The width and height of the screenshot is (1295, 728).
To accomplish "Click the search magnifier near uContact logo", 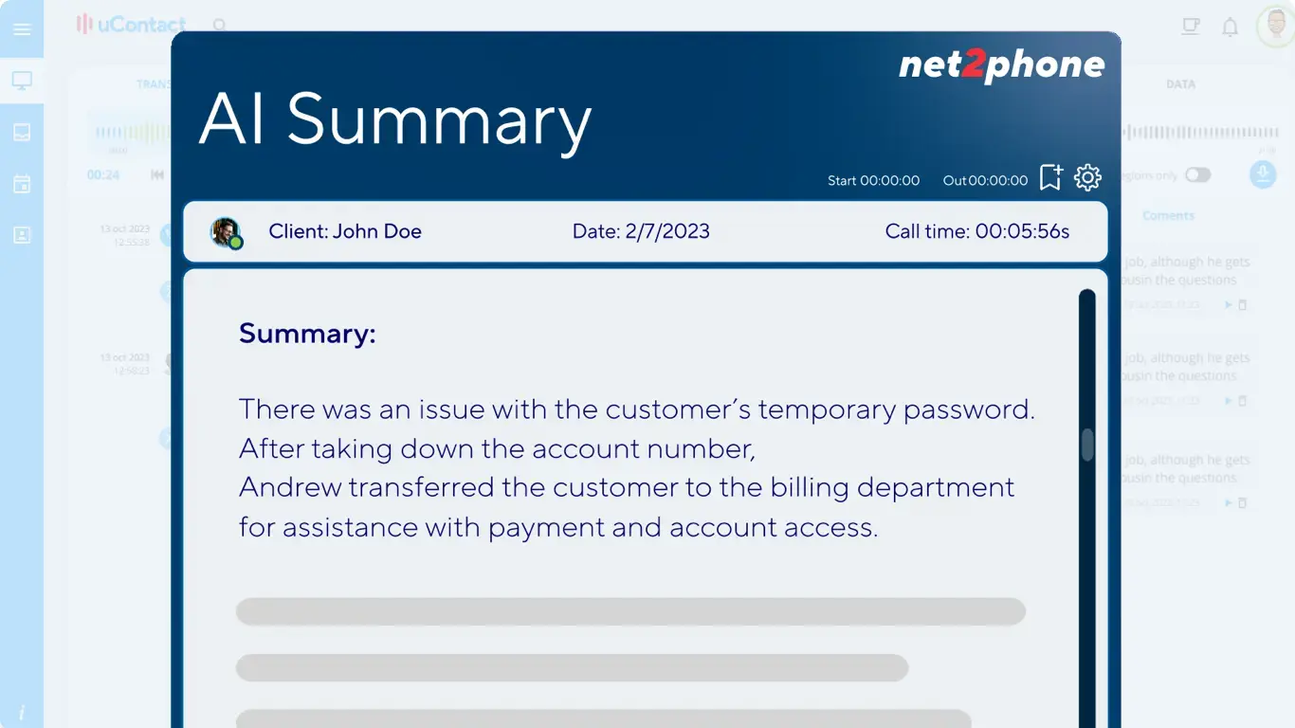I will 220,26.
